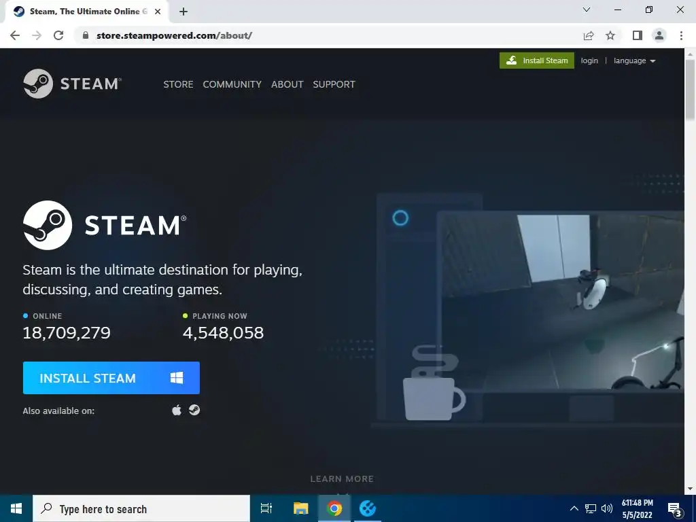
Task: Bookmark the page with the star icon
Action: coord(610,35)
